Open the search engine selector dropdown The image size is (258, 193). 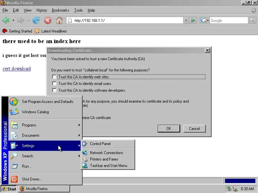tap(208, 21)
